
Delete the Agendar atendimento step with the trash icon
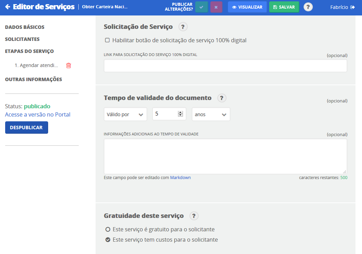[68, 65]
